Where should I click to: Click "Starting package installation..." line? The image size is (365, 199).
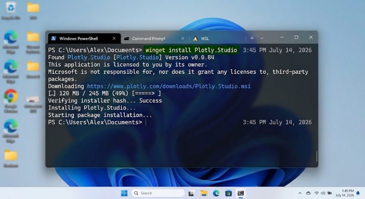click(x=100, y=115)
